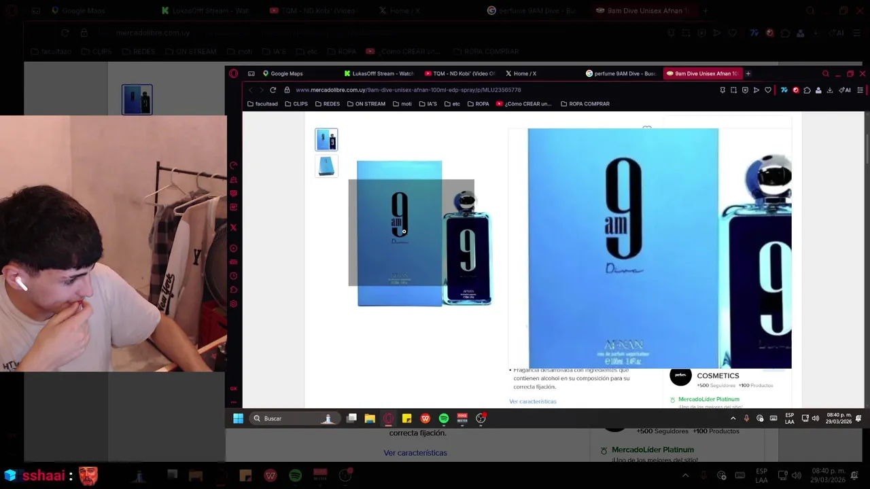
Task: Open the yellow Sticky Notes taskbar icon
Action: tap(406, 418)
